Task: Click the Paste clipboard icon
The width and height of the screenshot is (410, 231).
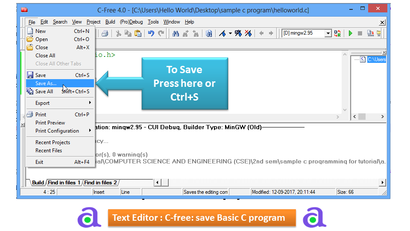Action: 138,33
